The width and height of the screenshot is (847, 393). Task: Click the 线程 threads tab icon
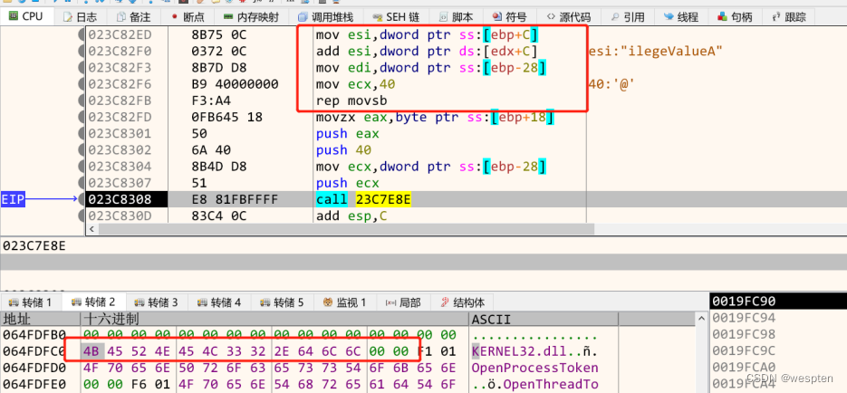pyautogui.click(x=669, y=16)
